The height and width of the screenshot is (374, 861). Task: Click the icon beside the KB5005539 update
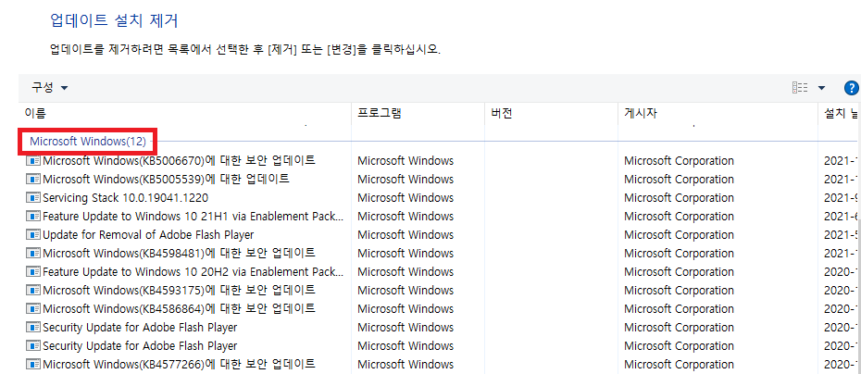click(x=33, y=179)
